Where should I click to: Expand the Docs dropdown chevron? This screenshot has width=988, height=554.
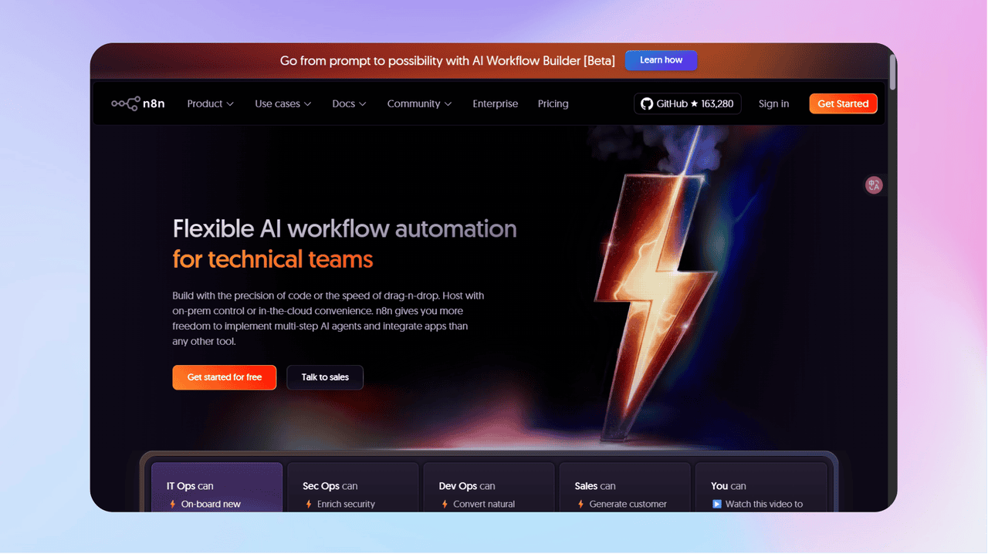click(363, 104)
